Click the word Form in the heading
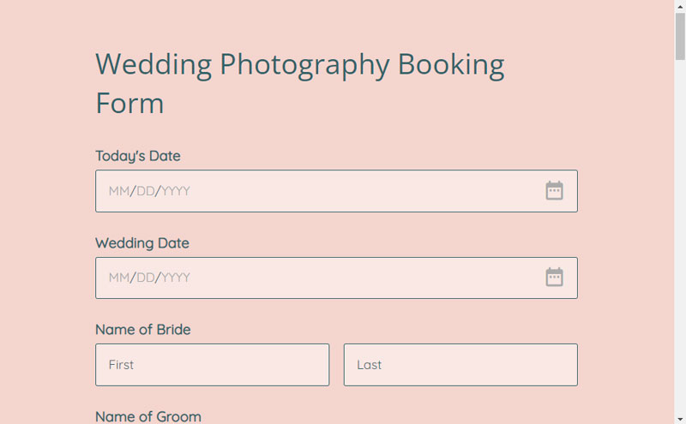Screen dimensions: 686x424 click(x=129, y=104)
